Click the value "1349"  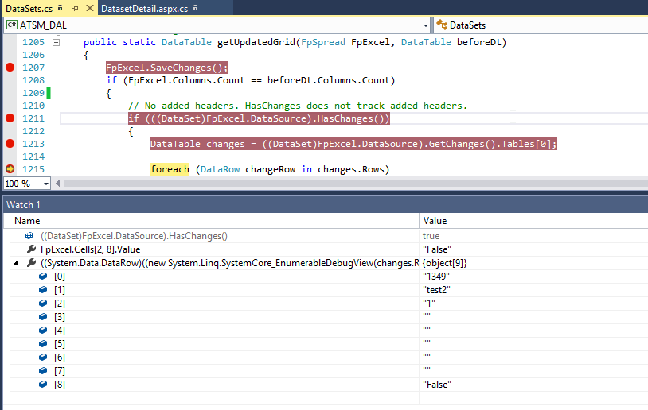tap(436, 277)
